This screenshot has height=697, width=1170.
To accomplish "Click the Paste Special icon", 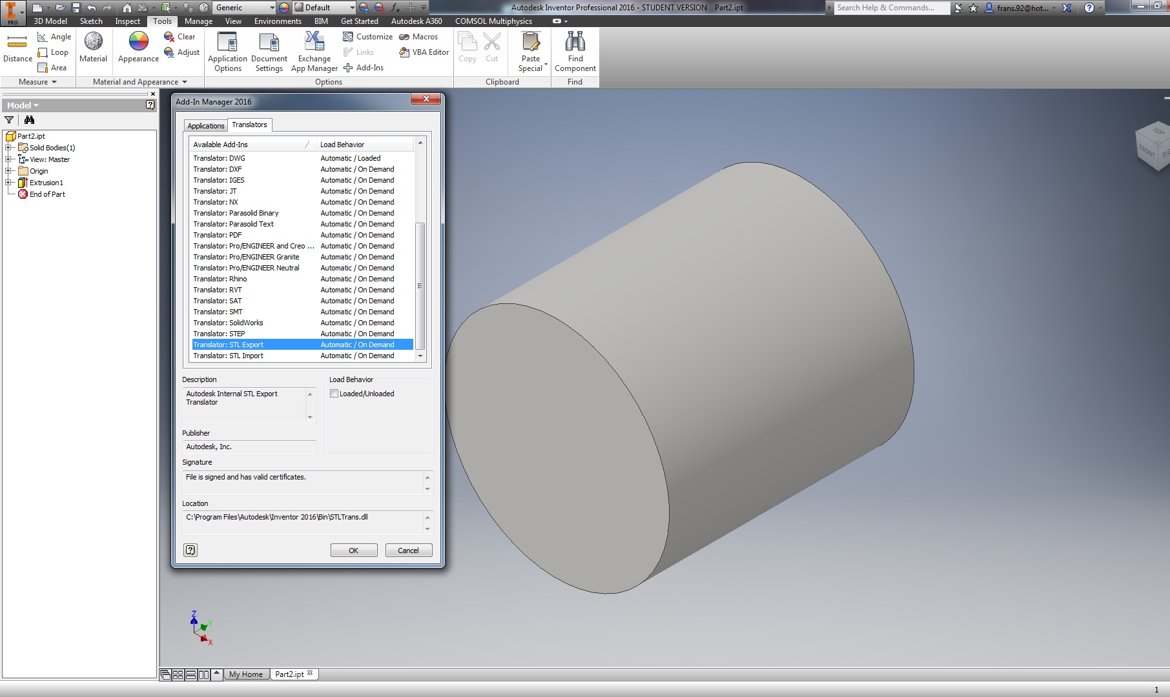I will [531, 43].
